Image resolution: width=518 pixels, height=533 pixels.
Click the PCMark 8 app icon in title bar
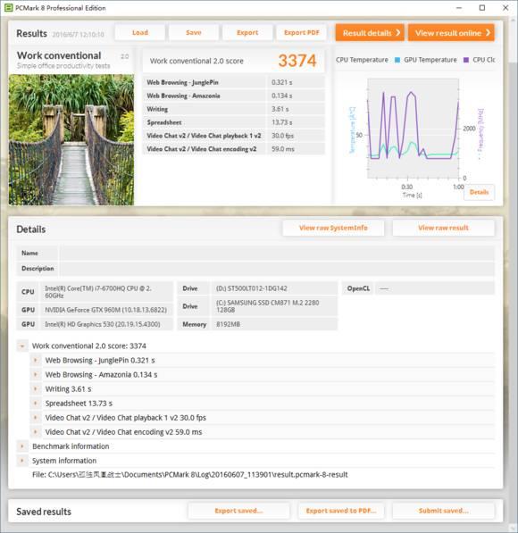pos(9,8)
